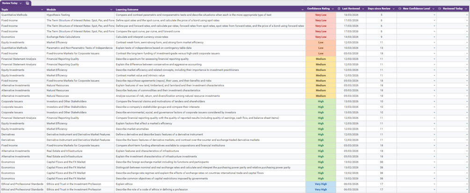Open Reviewed Today dropdown for tests of independence row
The image size is (470, 193).
(468, 48)
